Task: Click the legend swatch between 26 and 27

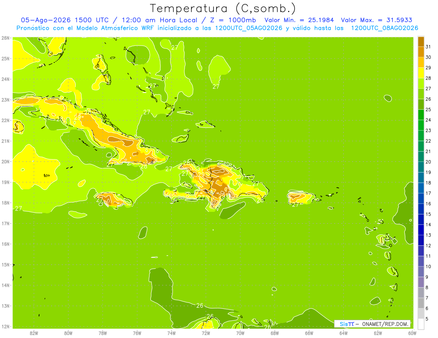Action: (x=421, y=94)
